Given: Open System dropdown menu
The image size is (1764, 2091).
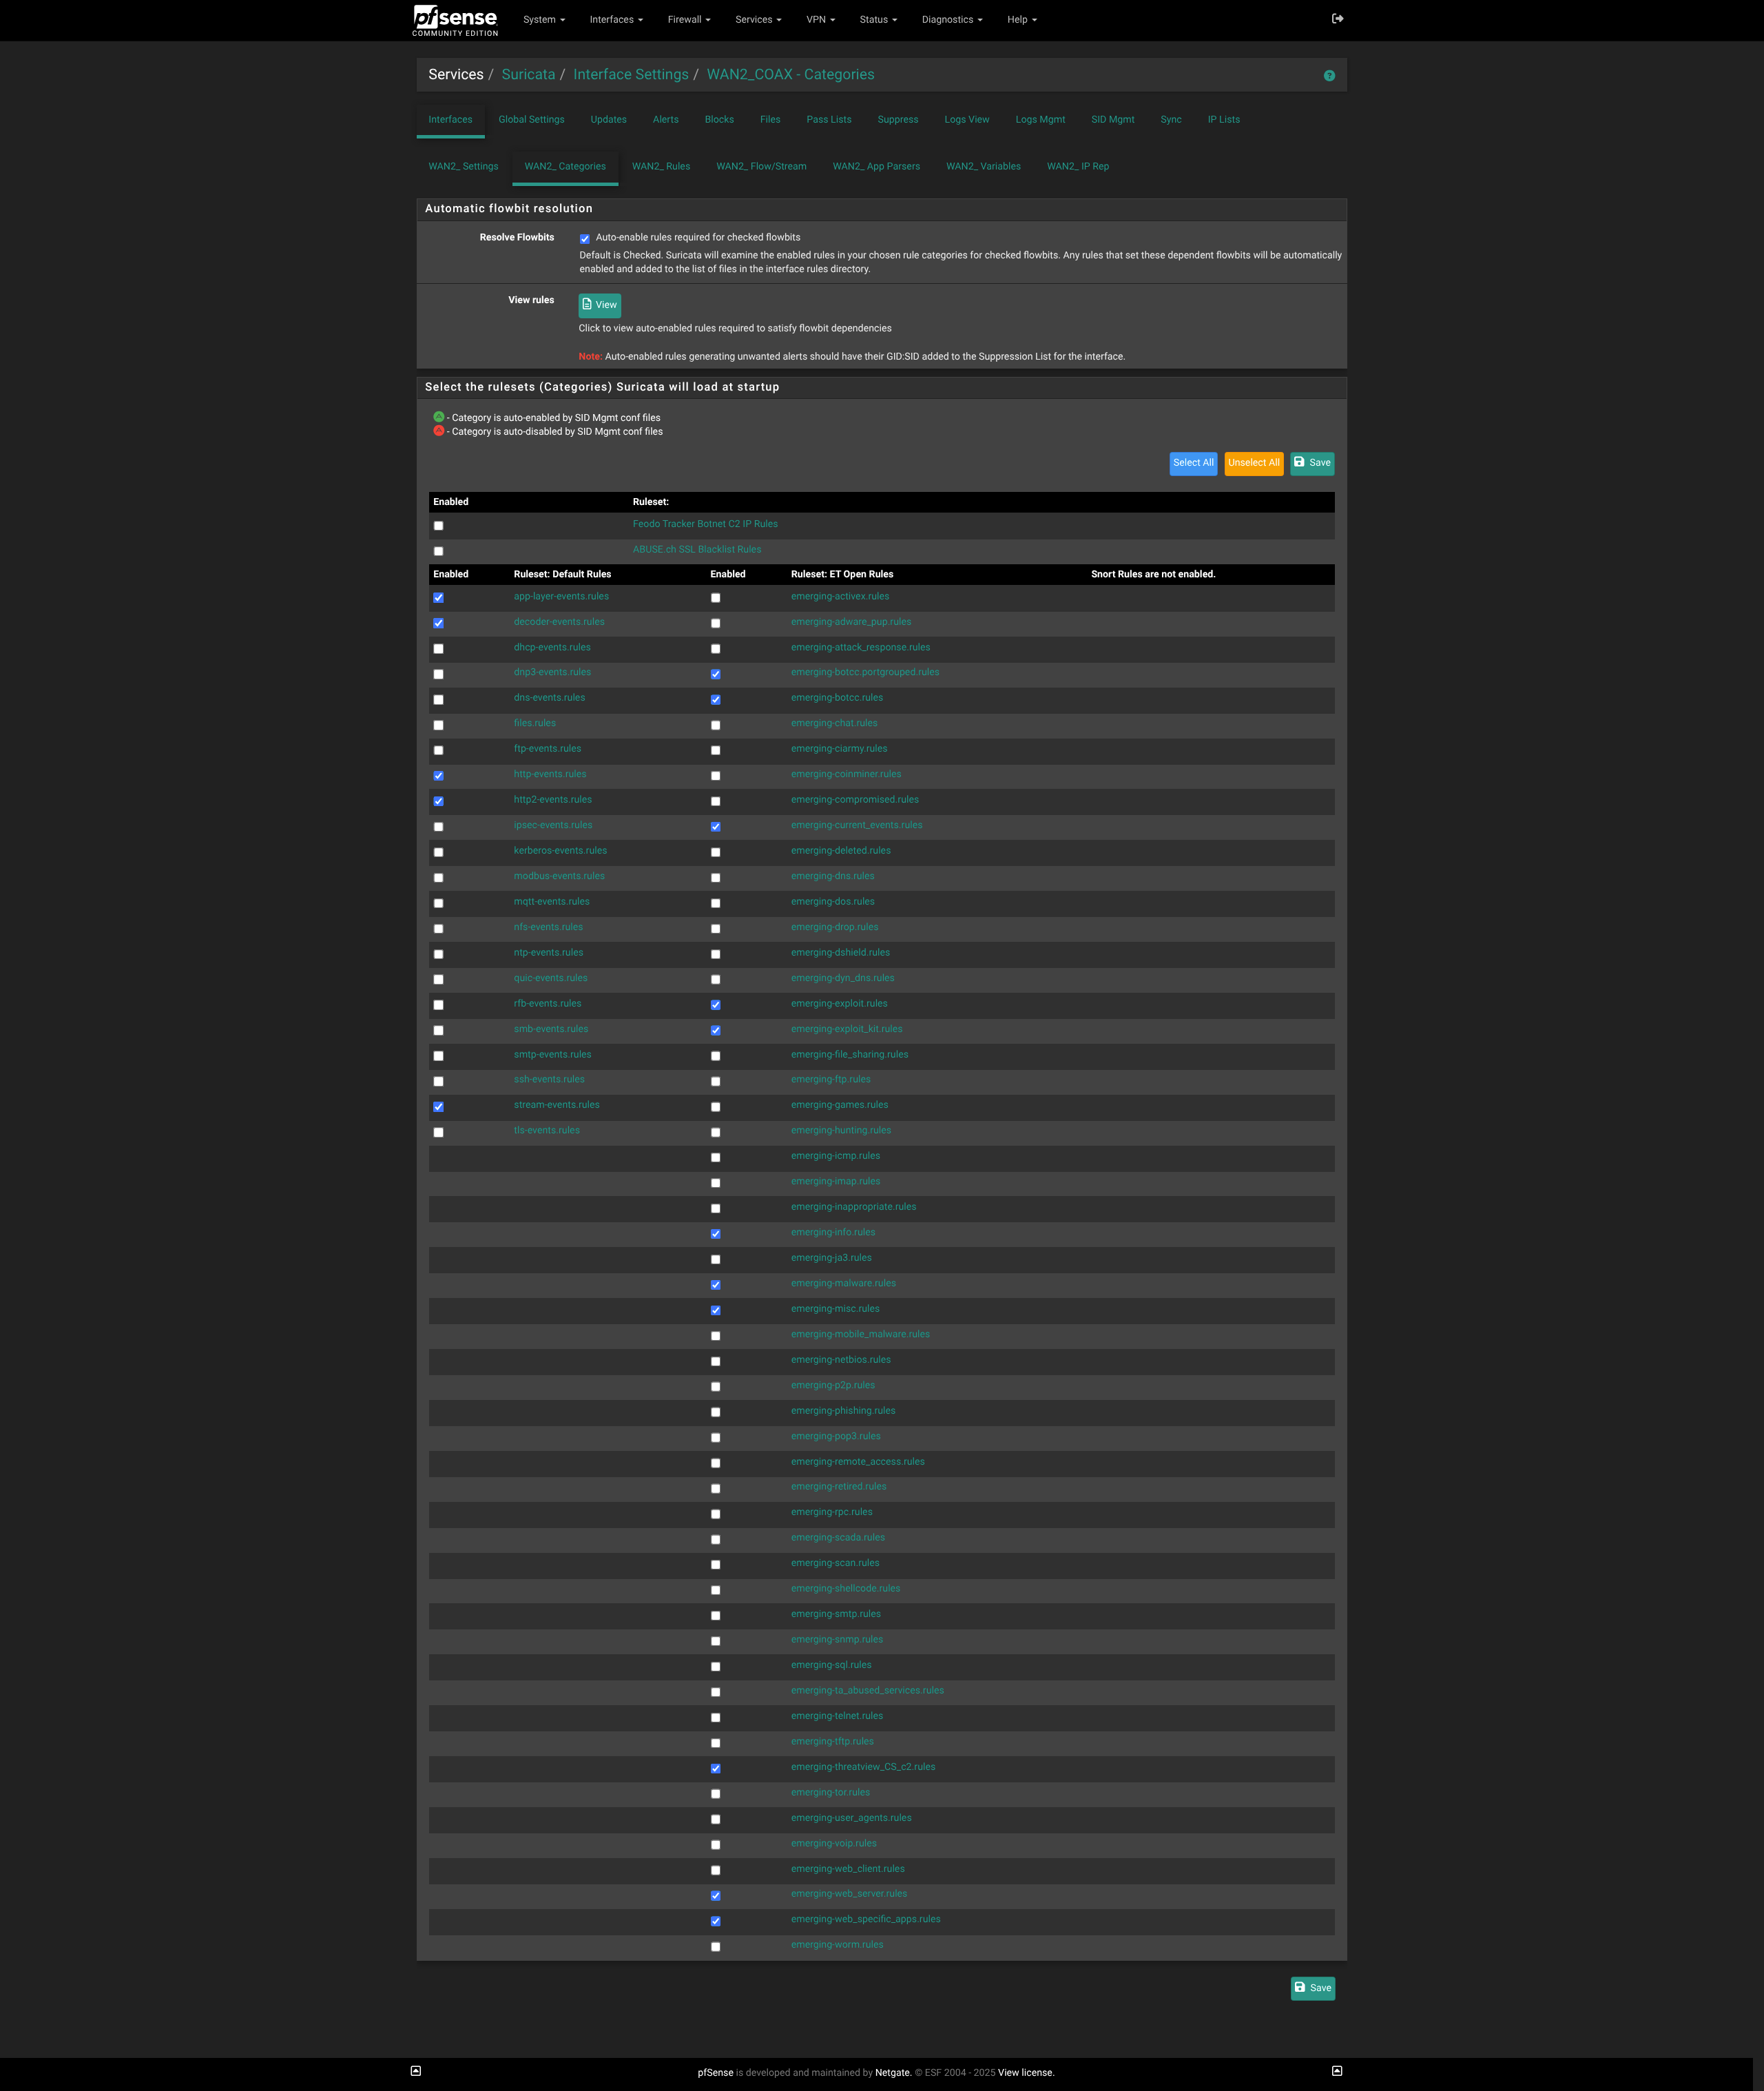Looking at the screenshot, I should click(x=544, y=20).
